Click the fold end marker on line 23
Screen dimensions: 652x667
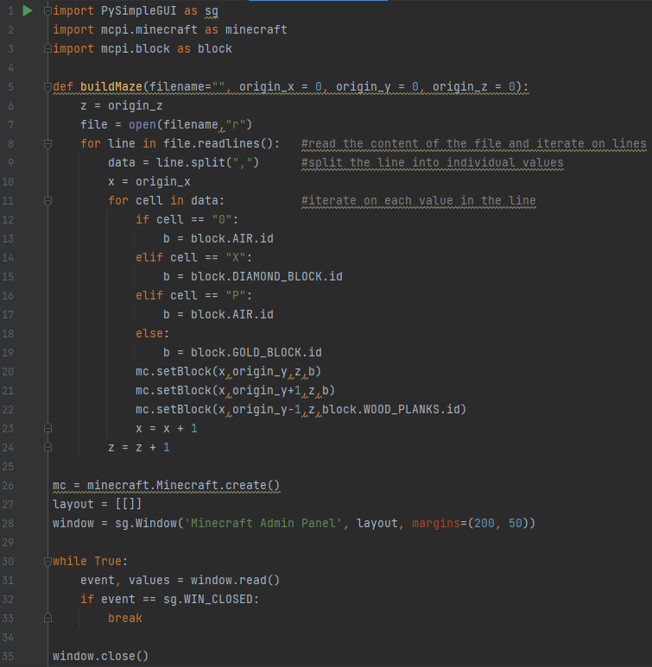coord(47,429)
